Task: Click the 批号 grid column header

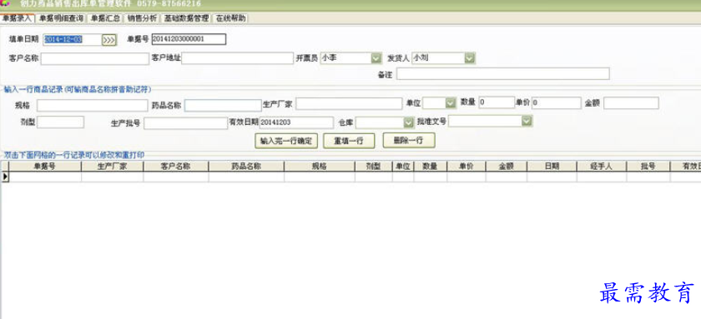Action: [x=648, y=167]
